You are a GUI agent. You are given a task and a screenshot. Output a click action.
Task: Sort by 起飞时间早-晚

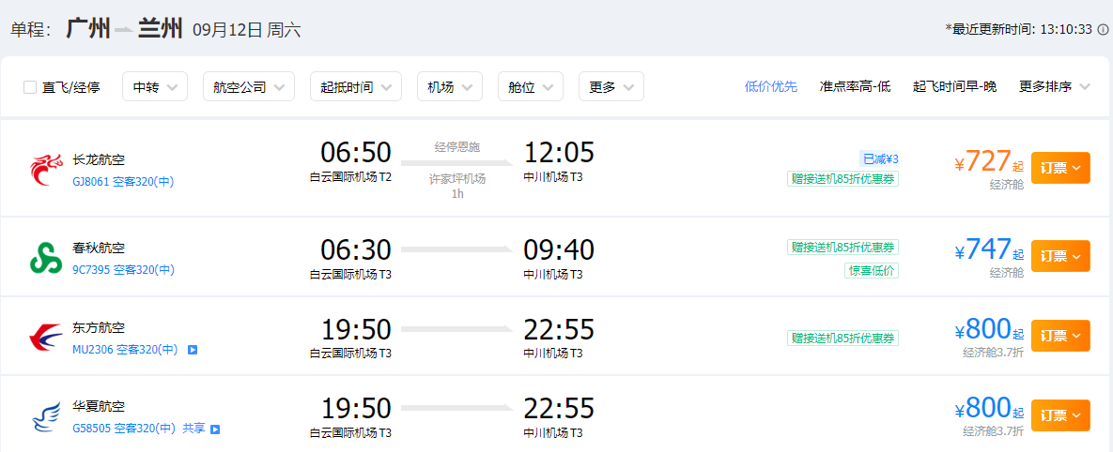pos(954,86)
